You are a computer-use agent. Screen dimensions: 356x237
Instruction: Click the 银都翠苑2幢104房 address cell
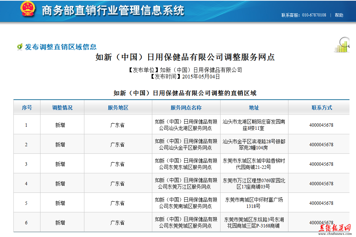254,145
